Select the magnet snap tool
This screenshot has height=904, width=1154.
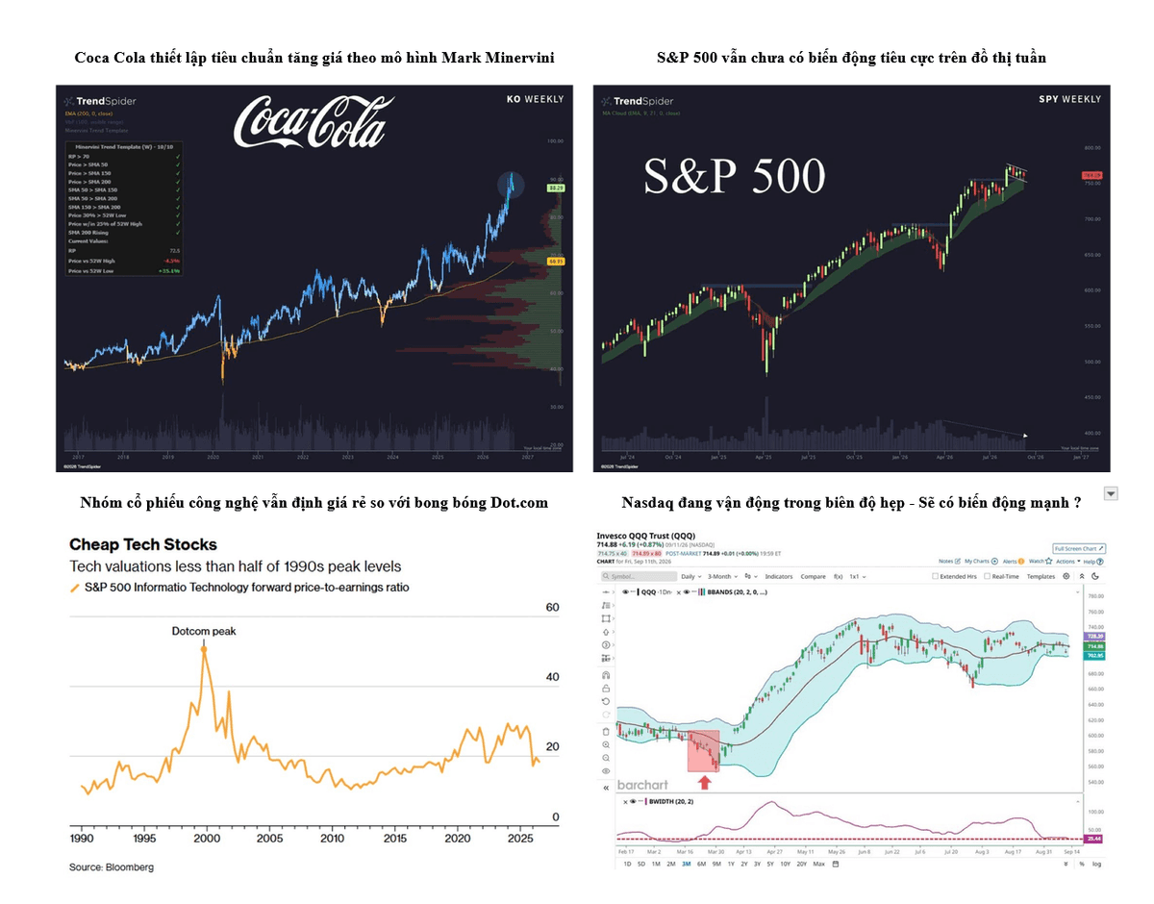[x=606, y=675]
